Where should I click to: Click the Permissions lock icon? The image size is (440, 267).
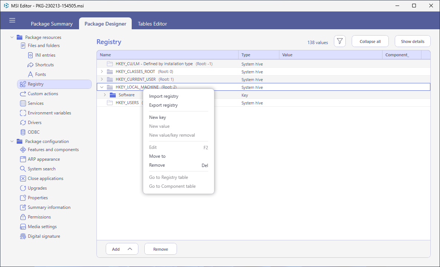pos(23,217)
